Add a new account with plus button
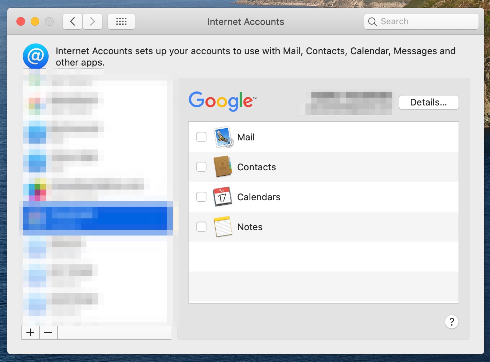The image size is (490, 362). 31,333
